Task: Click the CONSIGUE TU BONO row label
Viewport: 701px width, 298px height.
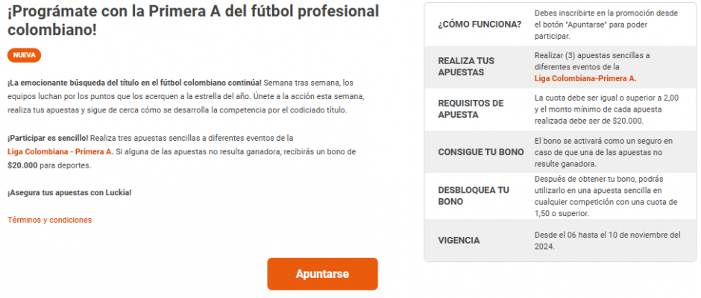Action: pos(480,152)
